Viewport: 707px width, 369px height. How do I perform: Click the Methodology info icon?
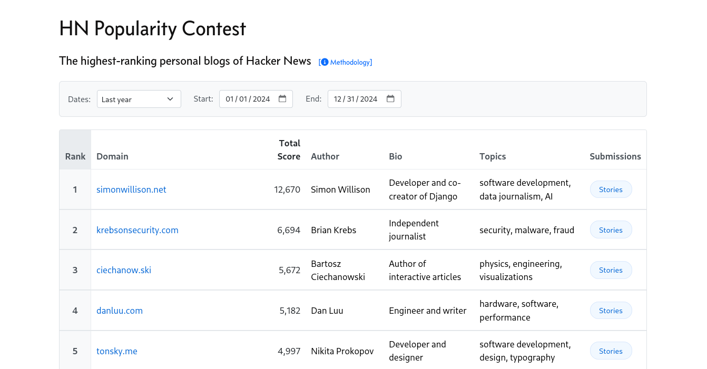pos(325,62)
